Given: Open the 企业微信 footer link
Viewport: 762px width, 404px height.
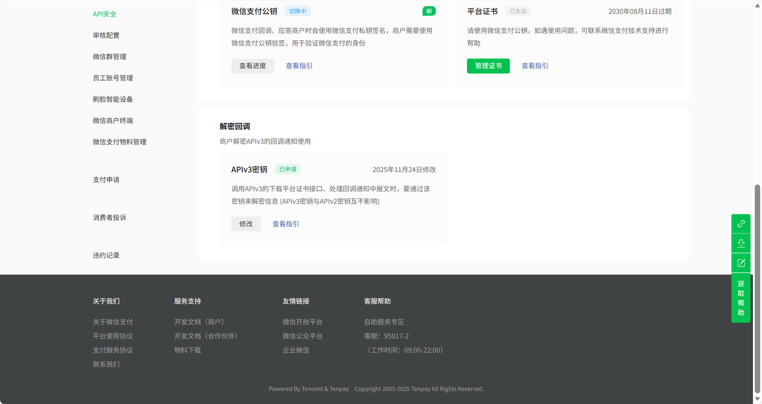Looking at the screenshot, I should 296,351.
